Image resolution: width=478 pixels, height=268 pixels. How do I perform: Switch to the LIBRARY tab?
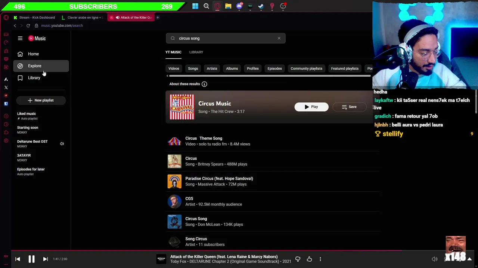click(196, 52)
